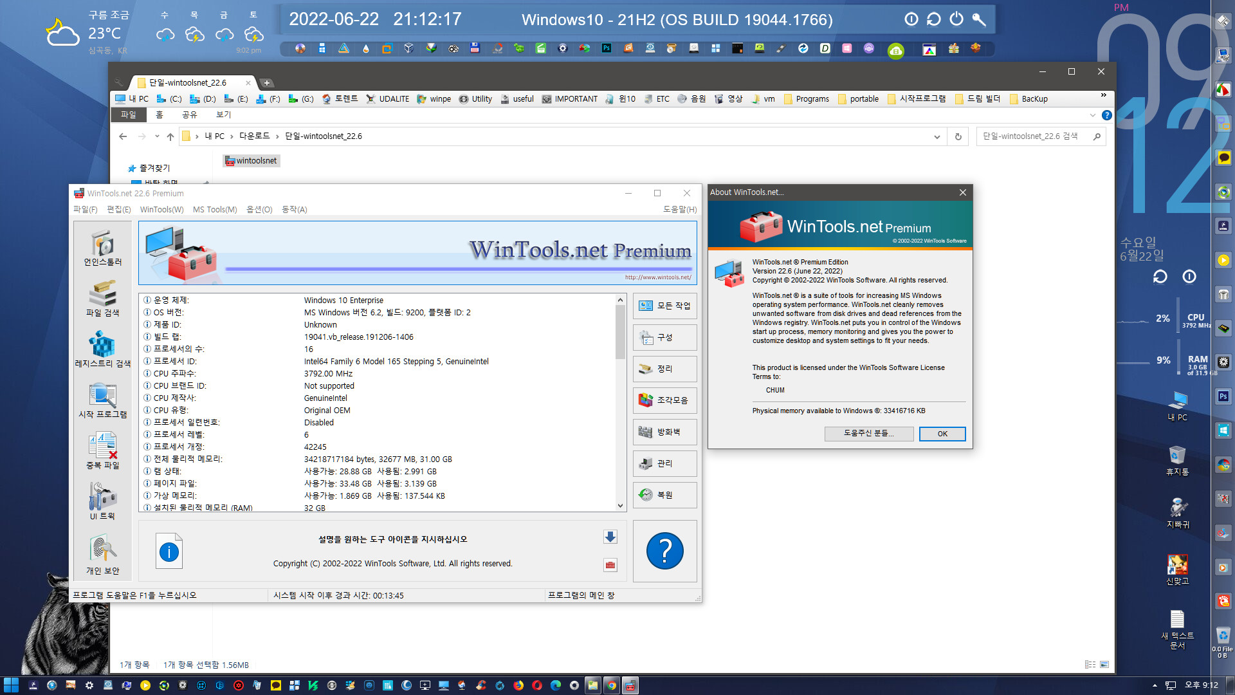Open the UDALITE bookmark folder
The height and width of the screenshot is (695, 1235).
click(x=387, y=99)
